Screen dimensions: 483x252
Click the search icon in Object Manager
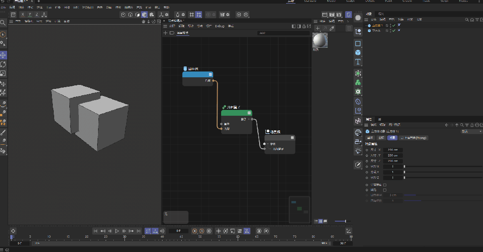pyautogui.click(x=466, y=20)
